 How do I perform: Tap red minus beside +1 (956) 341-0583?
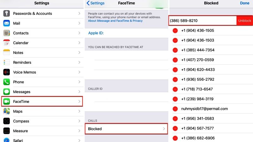pos(175,119)
